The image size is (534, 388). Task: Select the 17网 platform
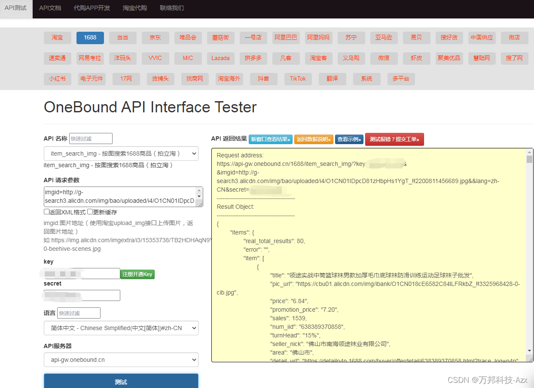tap(126, 79)
